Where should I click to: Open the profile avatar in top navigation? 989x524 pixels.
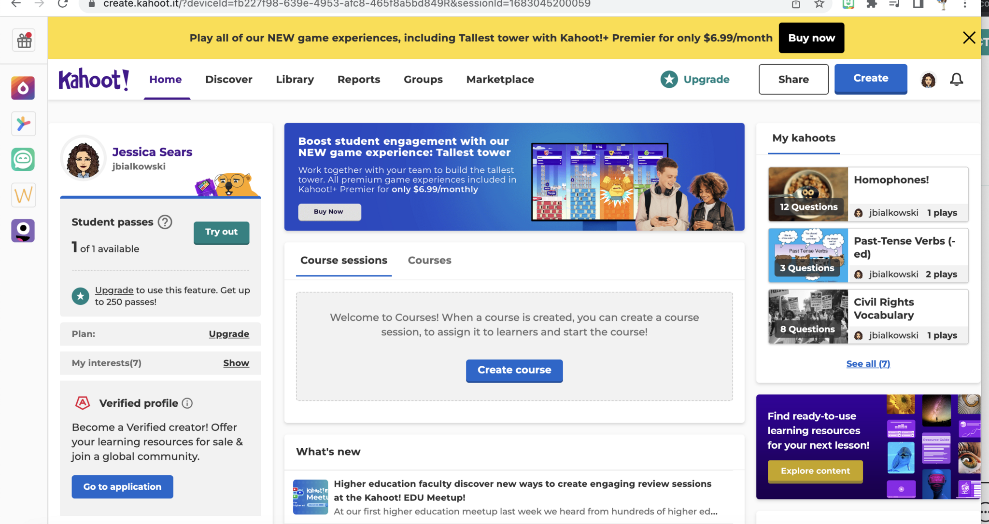tap(928, 80)
